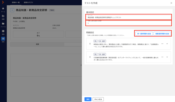
Task: Click the 単一選択問題を追加 button
Action: [144, 34]
